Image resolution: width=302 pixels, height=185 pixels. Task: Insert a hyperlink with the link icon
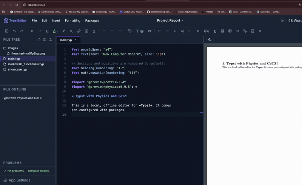click(79, 31)
